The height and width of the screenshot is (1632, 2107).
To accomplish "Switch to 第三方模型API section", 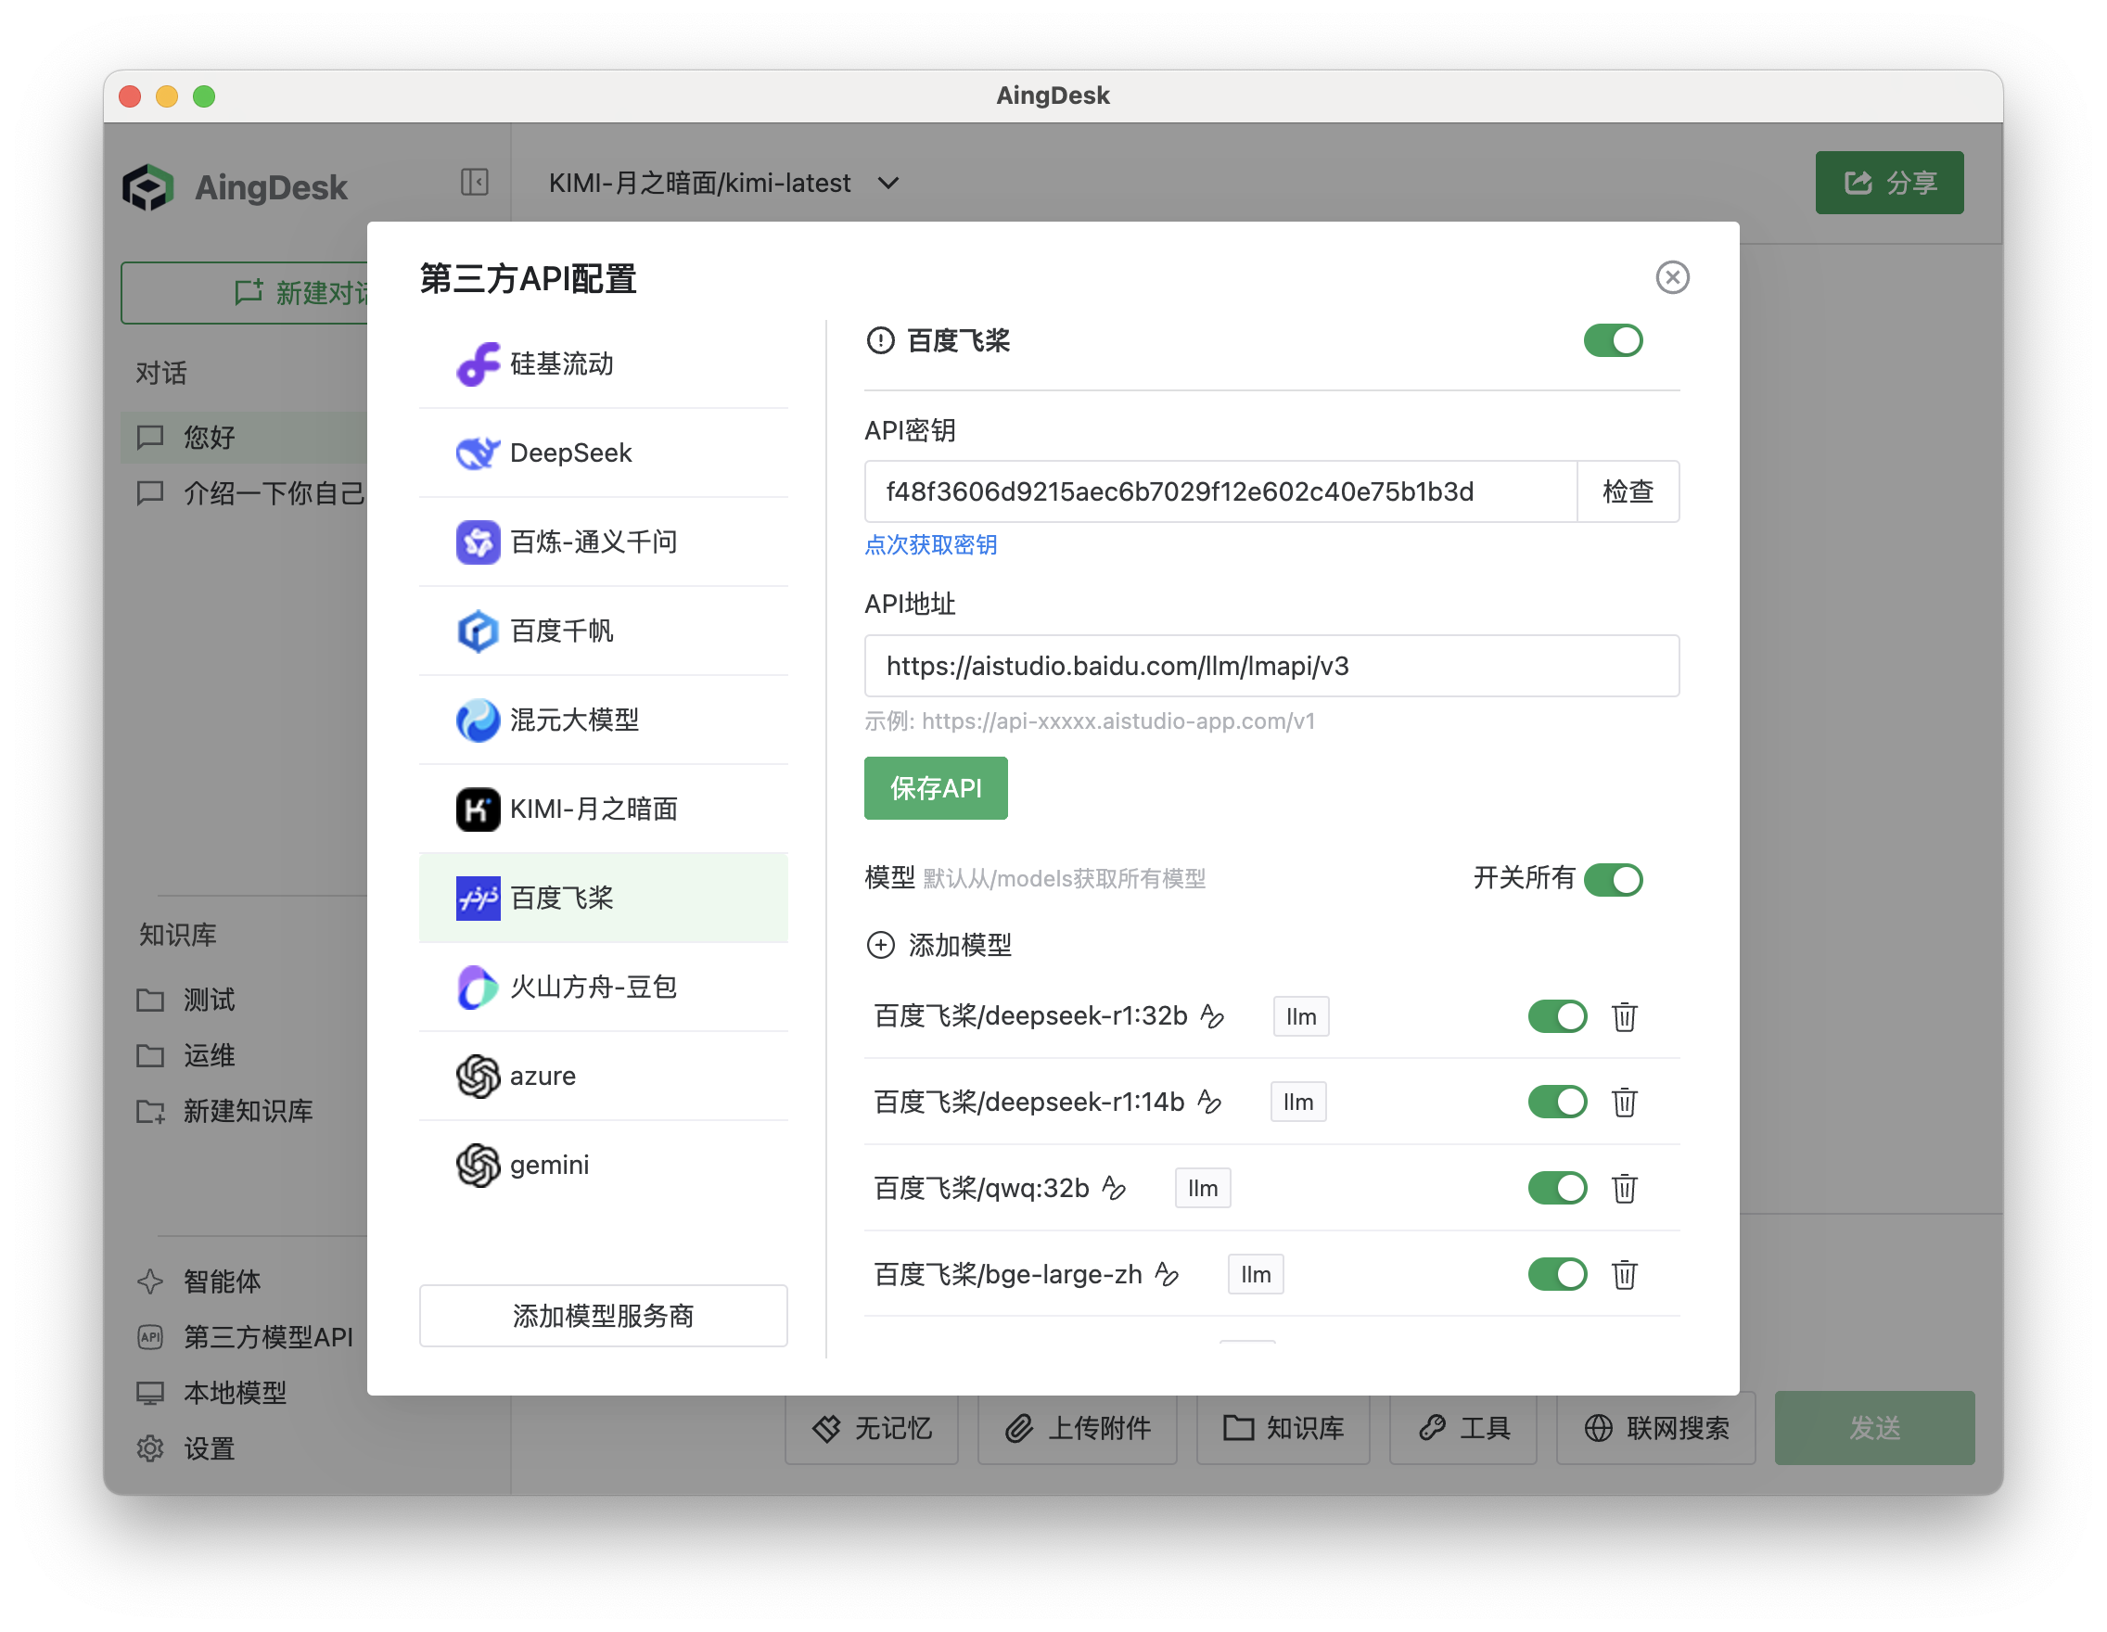I will tap(267, 1337).
